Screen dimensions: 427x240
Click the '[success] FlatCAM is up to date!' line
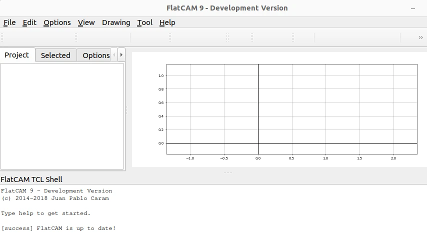pos(58,228)
